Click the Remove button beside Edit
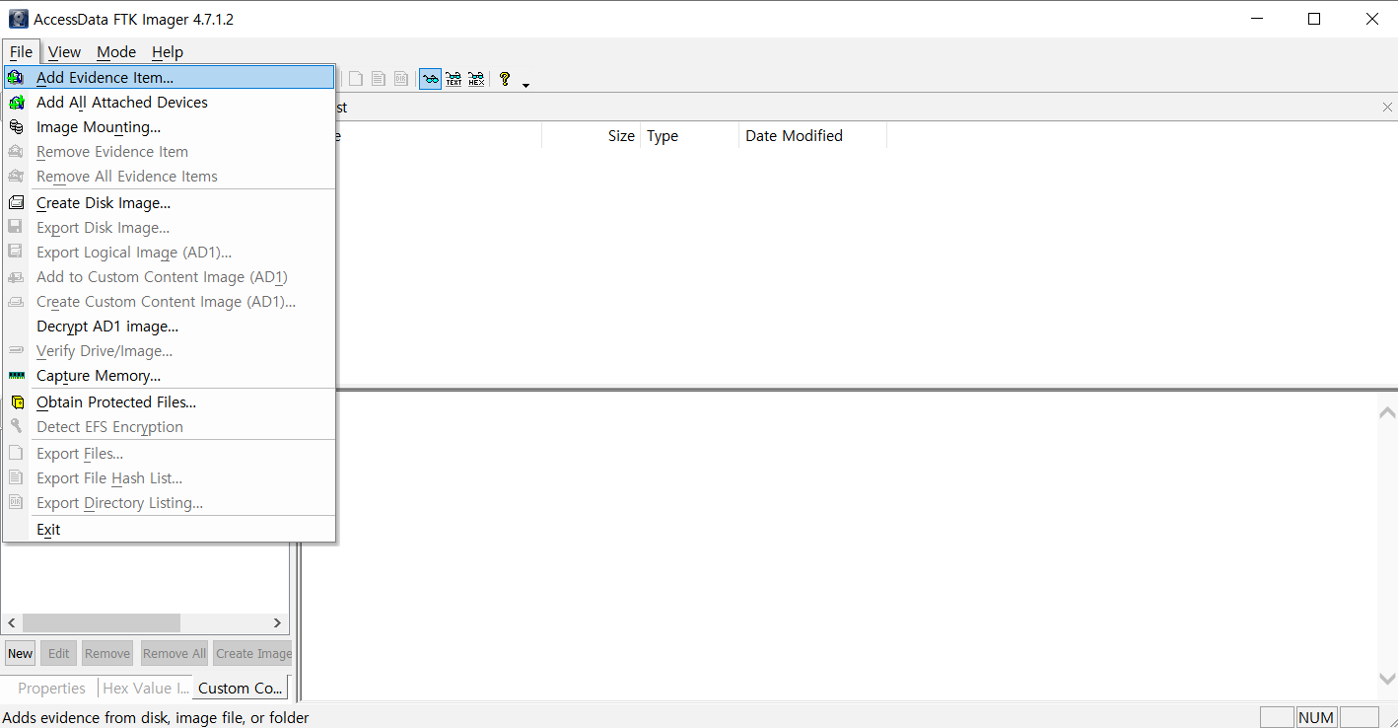 107,653
